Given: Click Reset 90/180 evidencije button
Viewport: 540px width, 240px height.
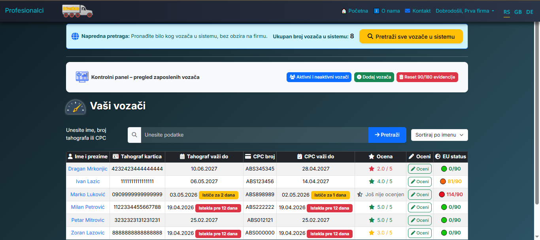Looking at the screenshot, I should point(427,77).
